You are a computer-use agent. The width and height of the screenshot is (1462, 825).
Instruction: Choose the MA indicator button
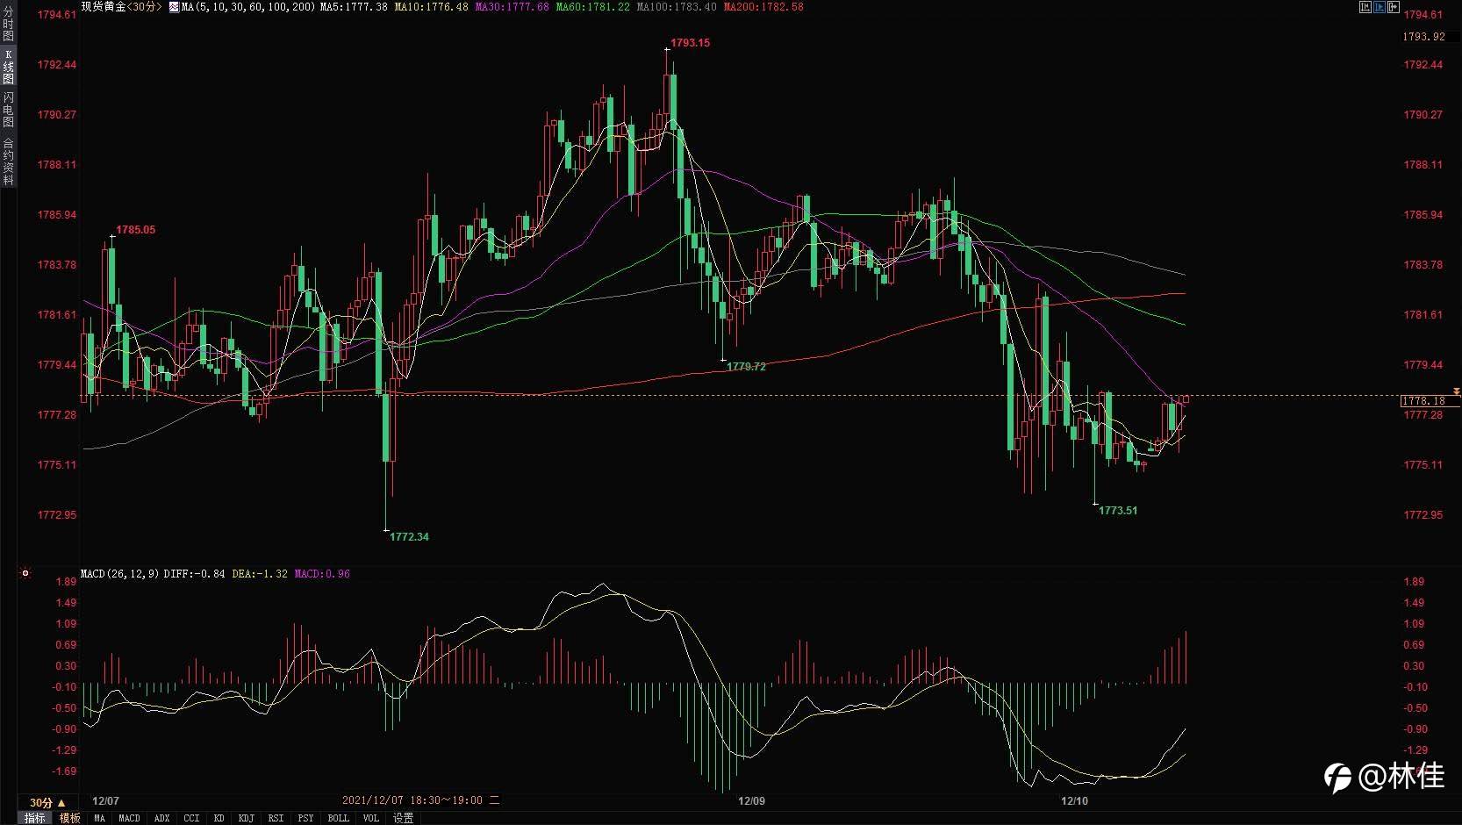tap(99, 818)
